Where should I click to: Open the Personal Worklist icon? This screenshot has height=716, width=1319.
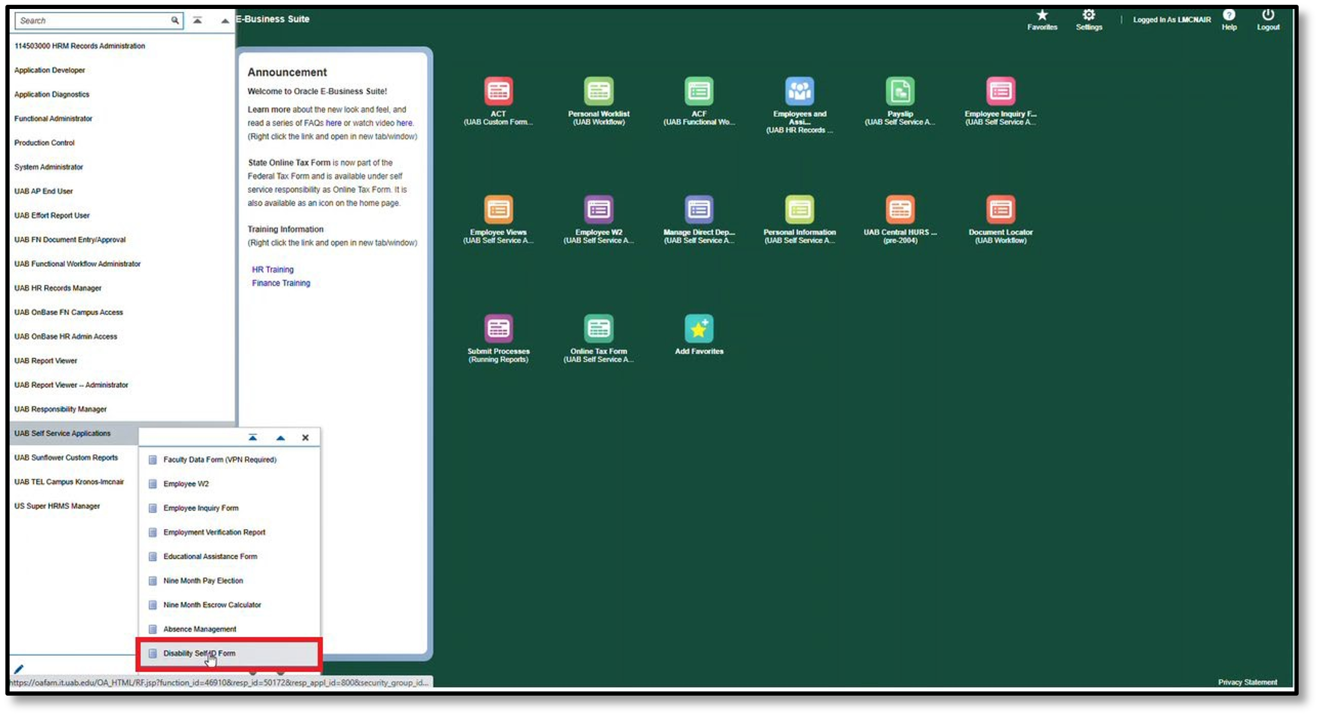(x=598, y=91)
